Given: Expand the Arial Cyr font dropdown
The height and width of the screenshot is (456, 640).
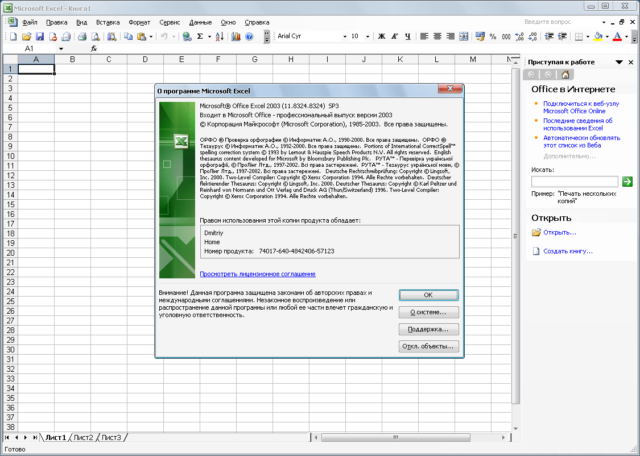Looking at the screenshot, I should tap(345, 36).
